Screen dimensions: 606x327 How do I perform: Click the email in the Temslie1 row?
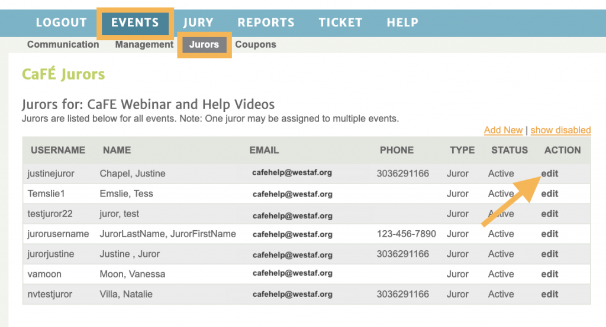tap(292, 194)
